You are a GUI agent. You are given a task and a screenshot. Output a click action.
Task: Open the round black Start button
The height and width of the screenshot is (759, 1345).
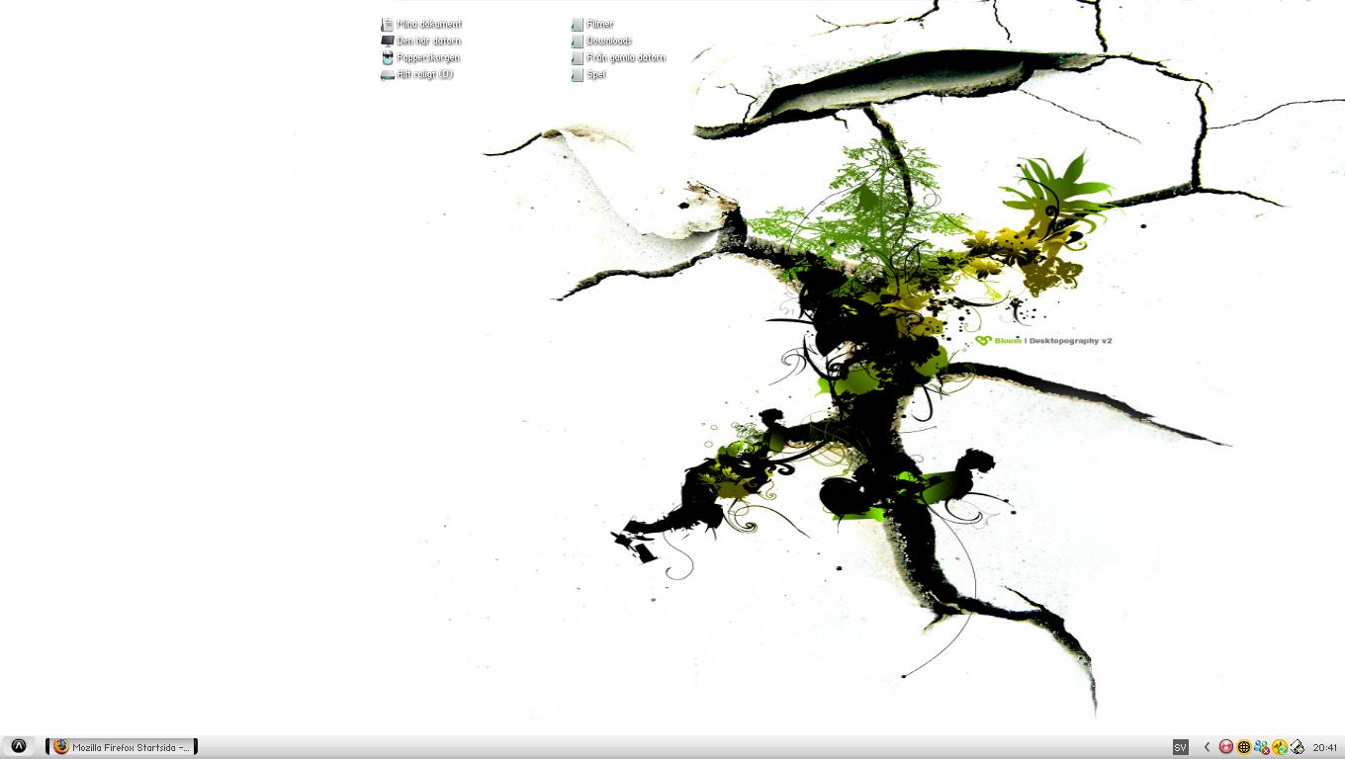click(x=18, y=746)
